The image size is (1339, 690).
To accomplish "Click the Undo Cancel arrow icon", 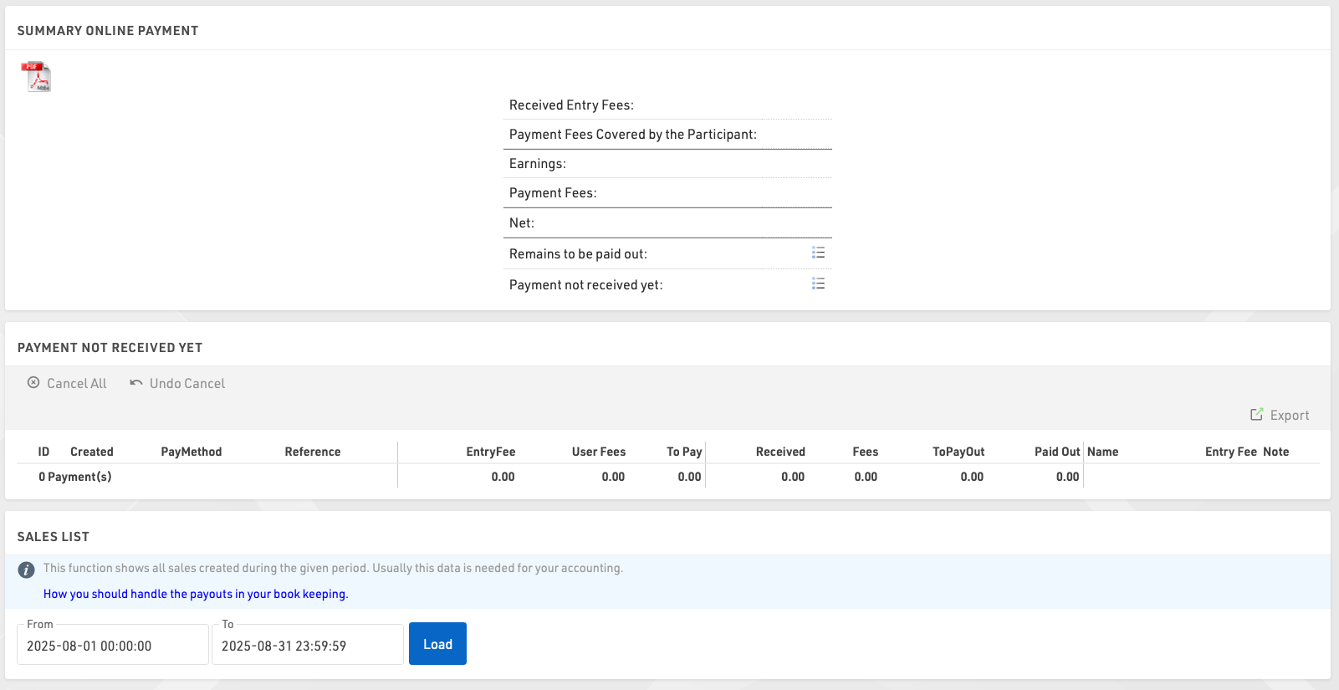I will (136, 382).
